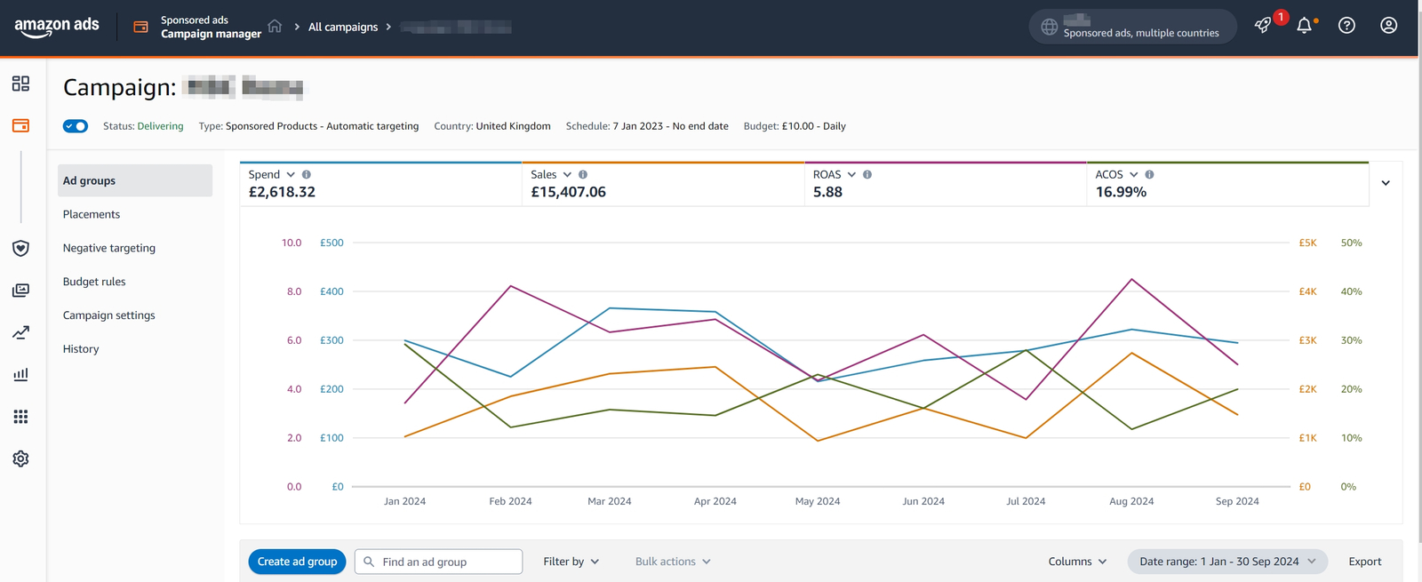Open the ACOS metric dropdown
The width and height of the screenshot is (1422, 582).
1133,175
